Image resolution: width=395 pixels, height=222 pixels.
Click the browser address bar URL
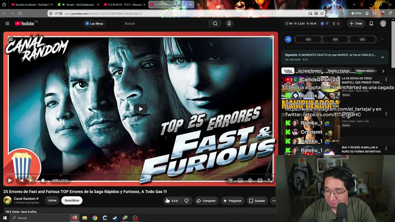coord(103,14)
